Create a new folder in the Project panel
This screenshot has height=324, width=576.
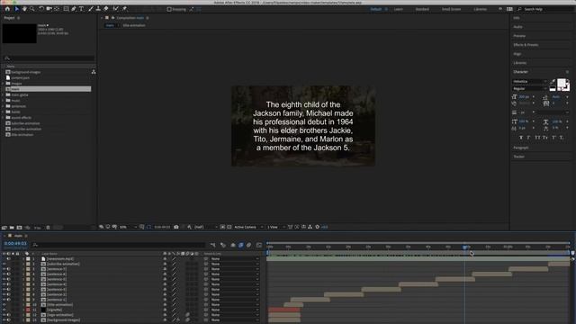tap(12, 228)
